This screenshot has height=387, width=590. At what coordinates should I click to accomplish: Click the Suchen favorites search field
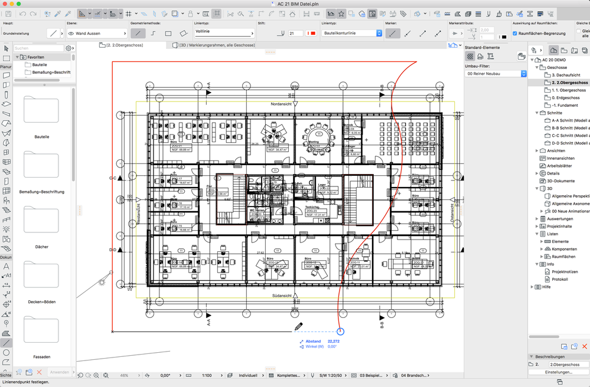(x=39, y=48)
